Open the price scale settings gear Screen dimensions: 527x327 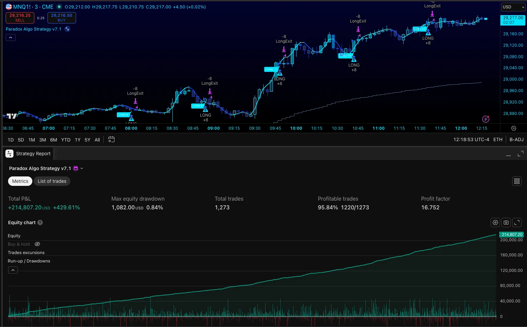(514, 128)
